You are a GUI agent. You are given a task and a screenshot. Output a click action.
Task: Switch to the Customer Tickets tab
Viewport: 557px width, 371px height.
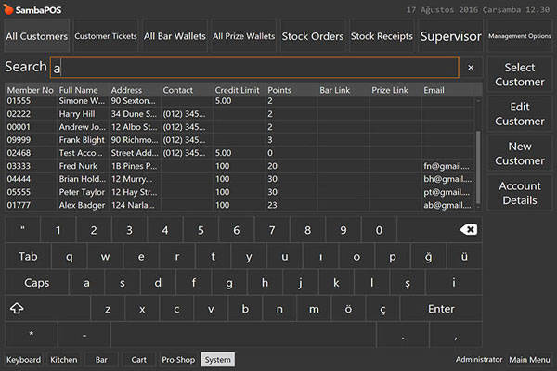(x=105, y=37)
